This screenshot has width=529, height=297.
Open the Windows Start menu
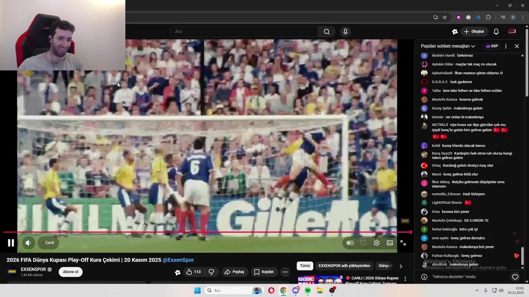198,290
